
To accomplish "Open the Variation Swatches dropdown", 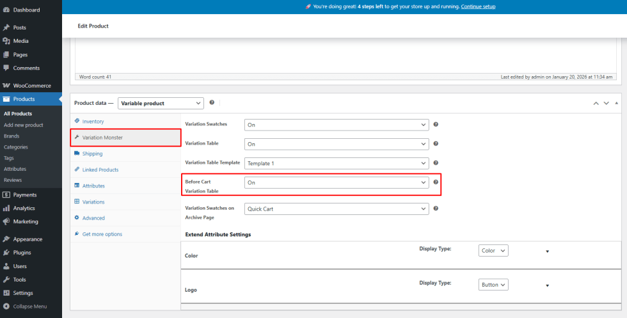I will coord(337,125).
